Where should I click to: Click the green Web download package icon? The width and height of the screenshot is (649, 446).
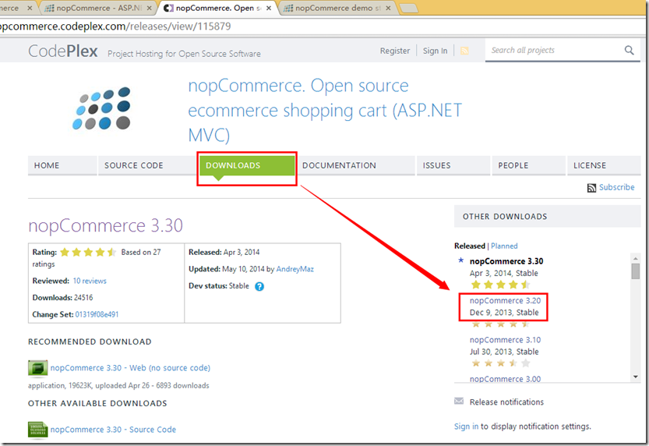click(37, 368)
